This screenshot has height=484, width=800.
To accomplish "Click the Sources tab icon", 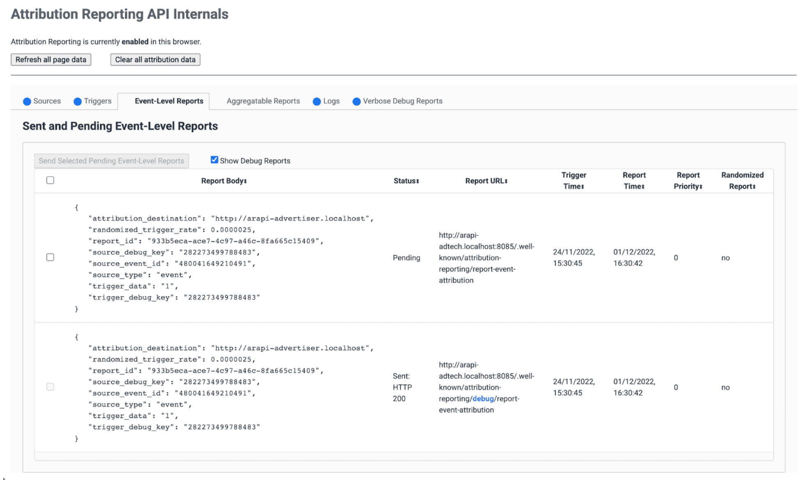I will pos(28,101).
